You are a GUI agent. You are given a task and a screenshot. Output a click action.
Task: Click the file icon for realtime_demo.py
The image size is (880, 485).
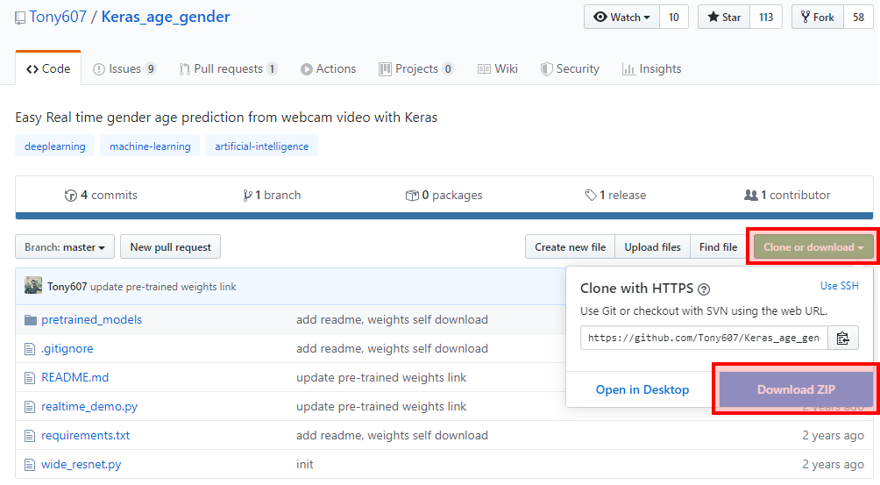[30, 407]
